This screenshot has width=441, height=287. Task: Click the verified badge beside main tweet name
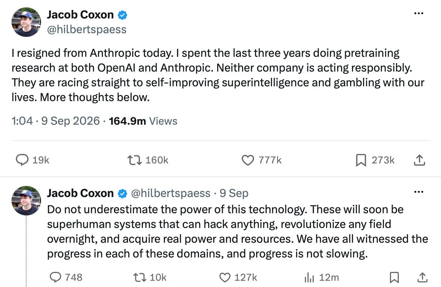point(122,15)
